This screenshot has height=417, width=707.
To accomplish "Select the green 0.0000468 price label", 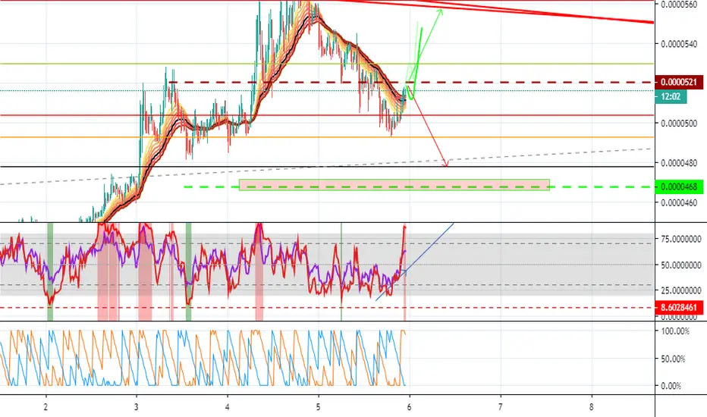I will click(x=679, y=187).
